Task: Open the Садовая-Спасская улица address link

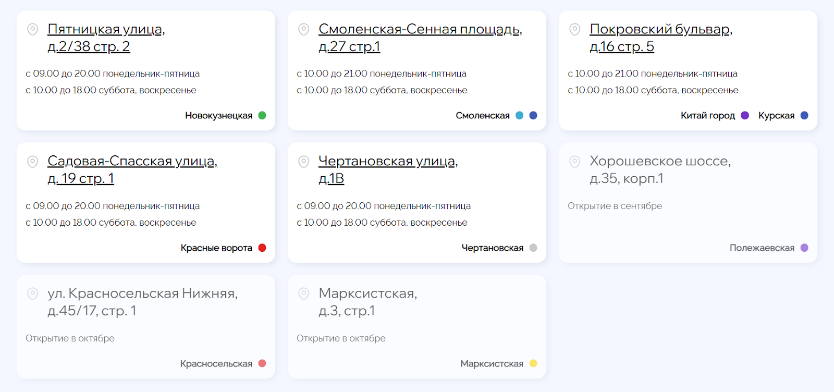Action: click(132, 170)
